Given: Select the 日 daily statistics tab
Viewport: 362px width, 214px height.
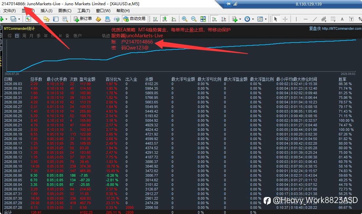Looking at the screenshot, I should click(x=17, y=36).
